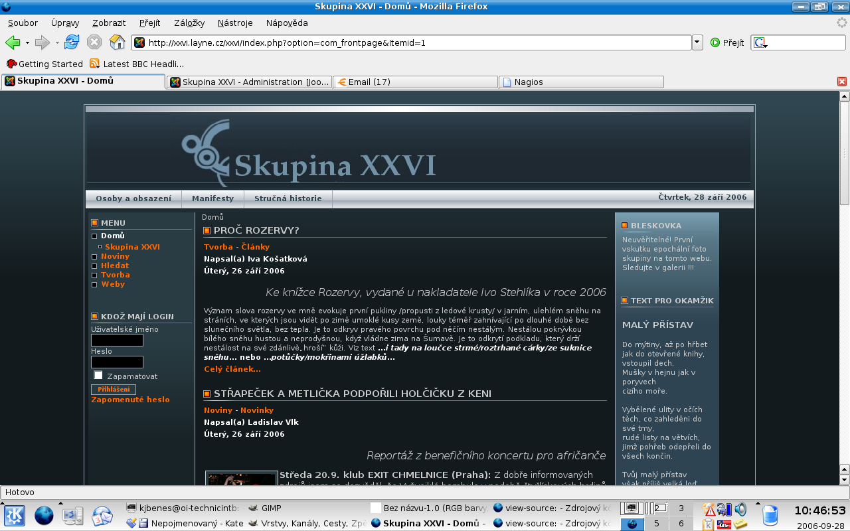
Task: Open the Osoby a obsazení page
Action: (x=133, y=198)
